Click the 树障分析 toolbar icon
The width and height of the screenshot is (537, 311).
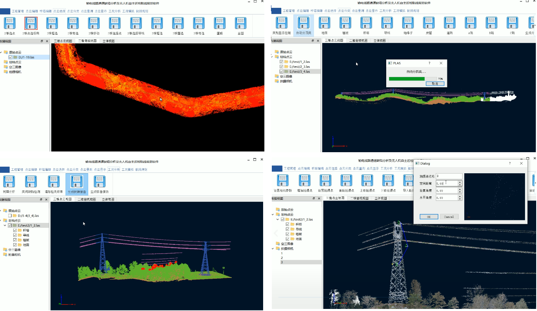(x=10, y=182)
